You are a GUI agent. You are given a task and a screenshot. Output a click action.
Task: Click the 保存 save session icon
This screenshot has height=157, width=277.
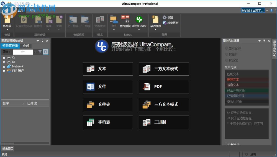pyautogui.click(x=48, y=20)
